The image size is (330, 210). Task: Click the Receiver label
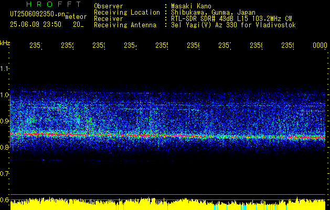(109, 19)
